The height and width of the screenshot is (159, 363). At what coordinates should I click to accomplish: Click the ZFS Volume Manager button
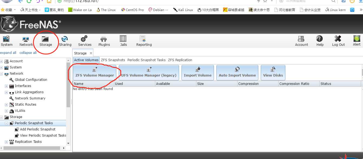95,72
